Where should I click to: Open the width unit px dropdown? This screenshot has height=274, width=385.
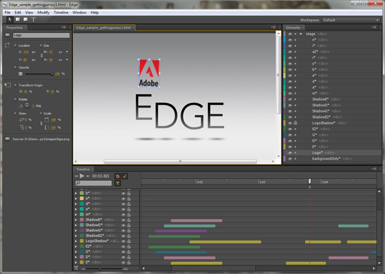point(67,52)
